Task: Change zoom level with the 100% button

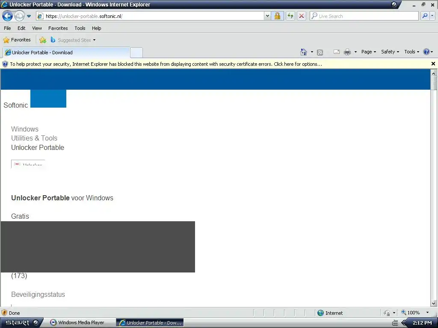Action: click(411, 313)
